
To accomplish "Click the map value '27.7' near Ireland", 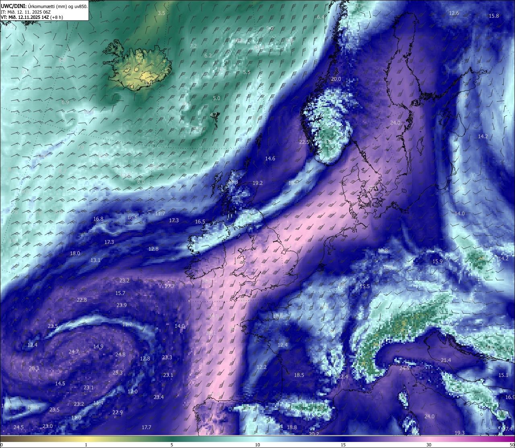I will tap(170, 286).
